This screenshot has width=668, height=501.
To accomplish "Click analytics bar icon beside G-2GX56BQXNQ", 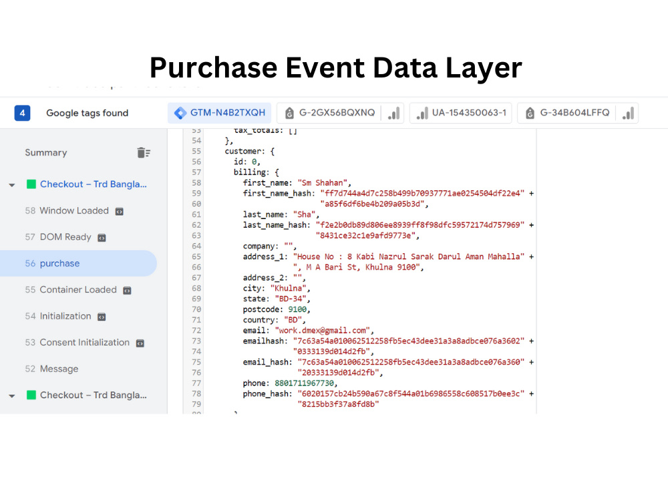I will coord(393,114).
